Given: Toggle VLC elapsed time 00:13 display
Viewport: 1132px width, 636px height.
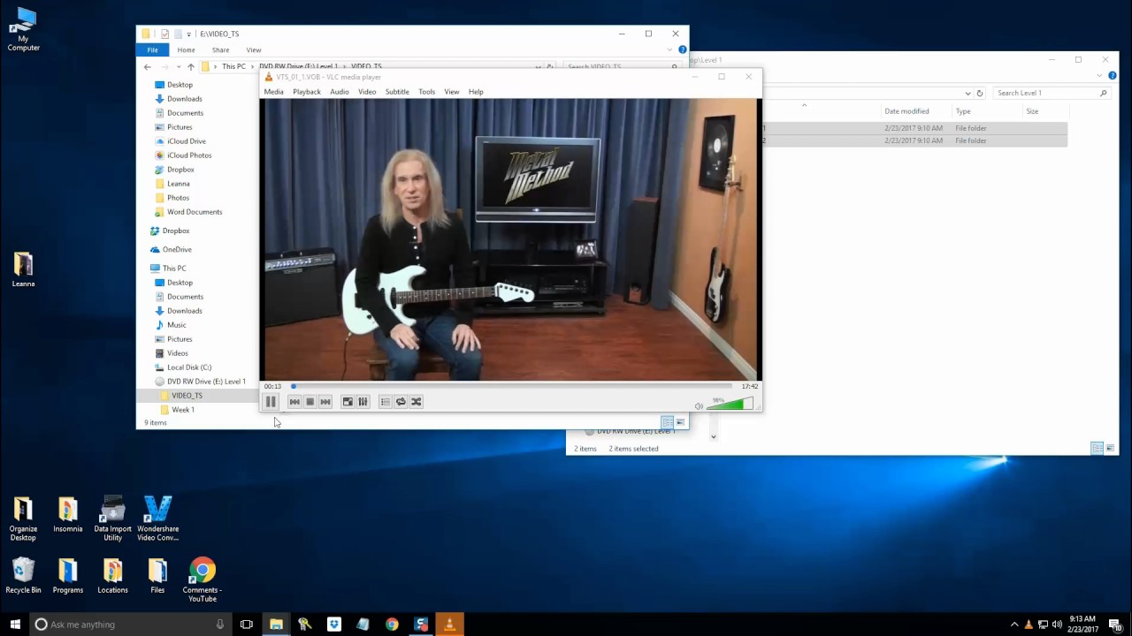Looking at the screenshot, I should 272,386.
